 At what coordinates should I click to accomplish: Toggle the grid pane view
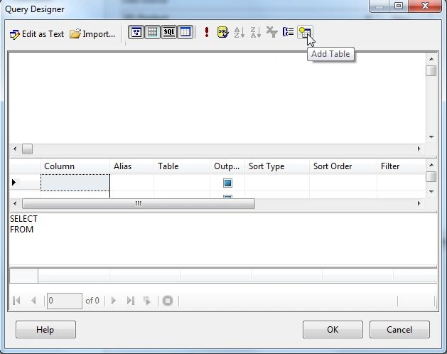(153, 32)
